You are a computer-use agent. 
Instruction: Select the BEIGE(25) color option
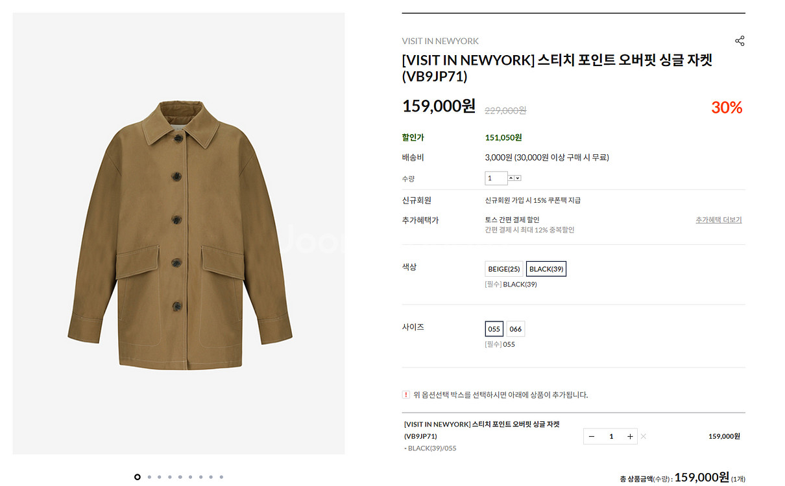point(504,269)
